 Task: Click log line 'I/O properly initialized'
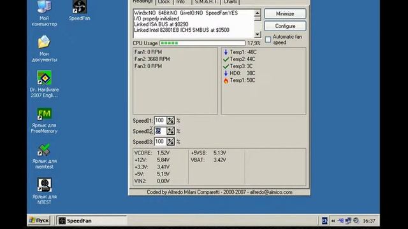[x=156, y=18]
